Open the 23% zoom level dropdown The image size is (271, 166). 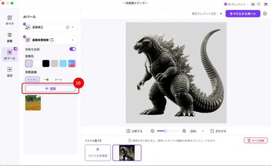tap(197, 131)
